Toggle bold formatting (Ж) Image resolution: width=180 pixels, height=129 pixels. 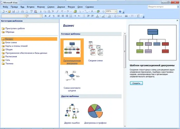click(x=46, y=16)
